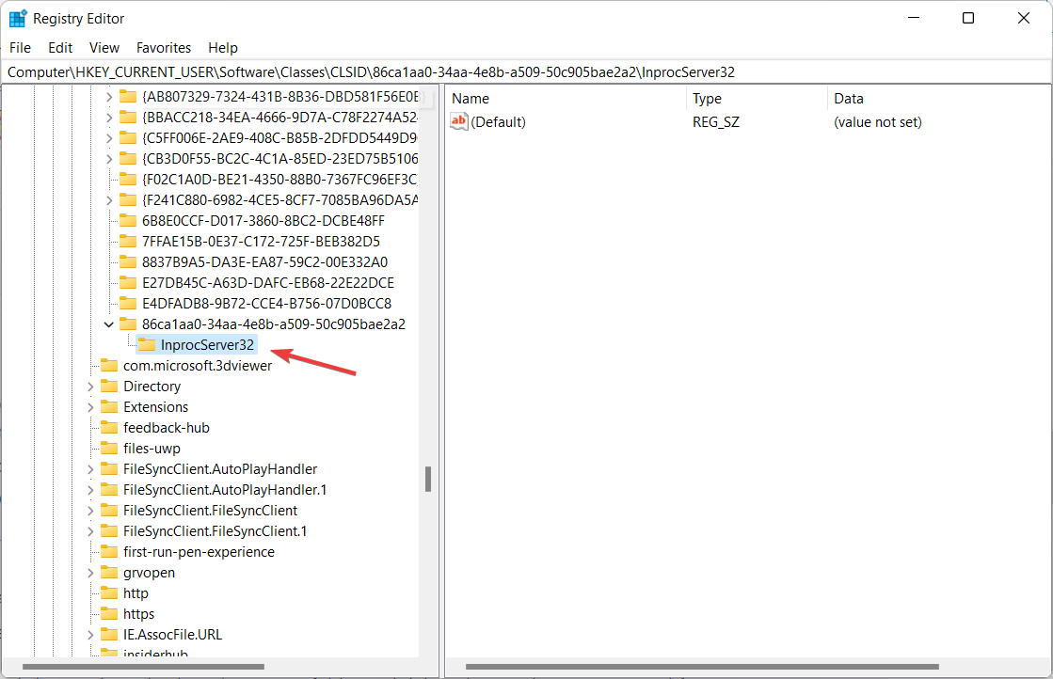Image resolution: width=1053 pixels, height=679 pixels.
Task: Click the E27DB45C-A63D-DAFC folder icon
Action: coord(128,282)
